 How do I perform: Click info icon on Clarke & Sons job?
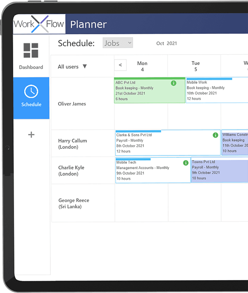click(x=215, y=135)
